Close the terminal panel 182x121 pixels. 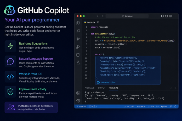[175, 88]
